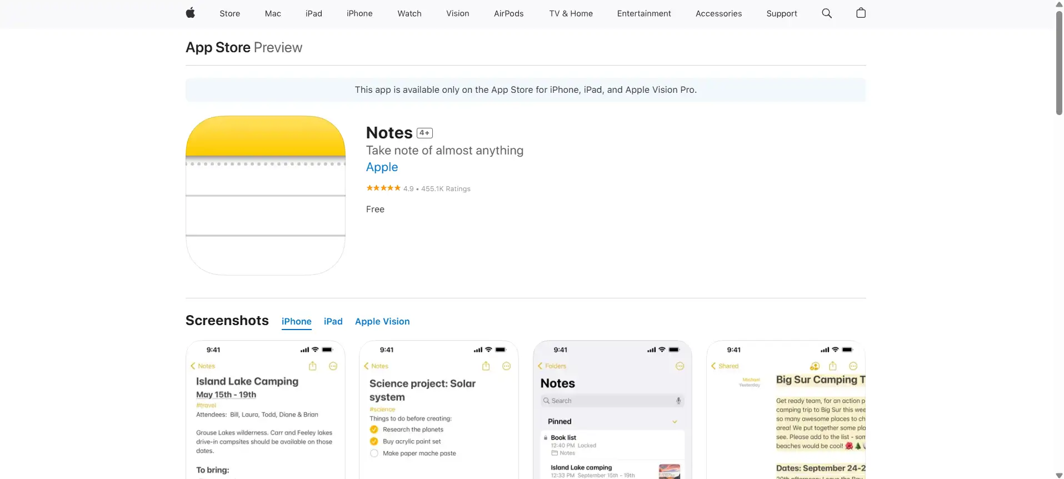Open the Support menu

pyautogui.click(x=782, y=13)
